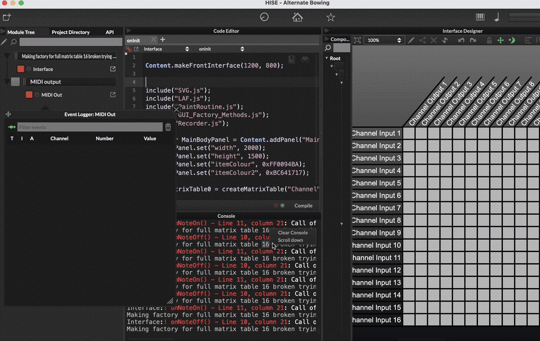Click the small circle next to MIDI Out
Viewport: 540px width, 341px height.
click(x=37, y=94)
